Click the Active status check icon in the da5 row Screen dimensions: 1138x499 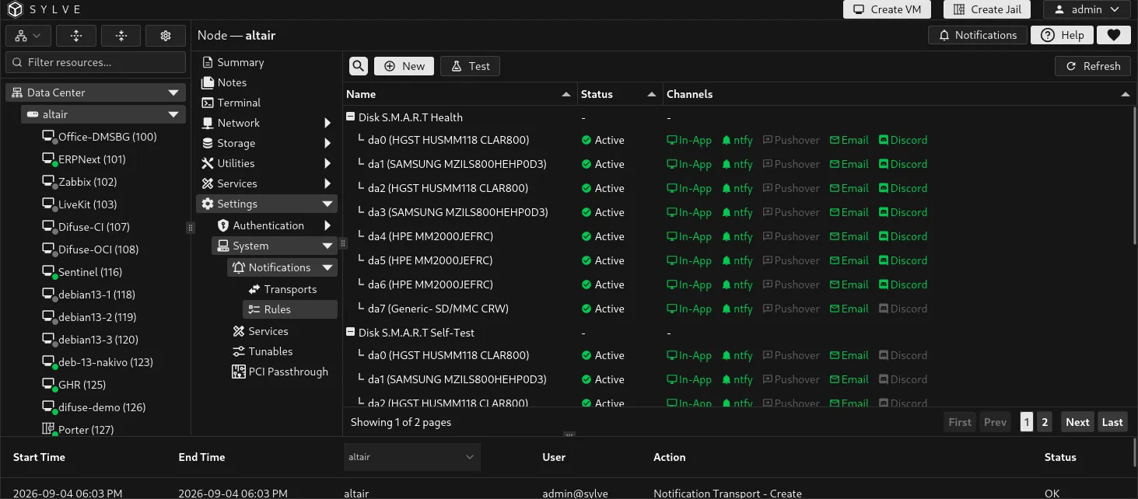pos(587,260)
